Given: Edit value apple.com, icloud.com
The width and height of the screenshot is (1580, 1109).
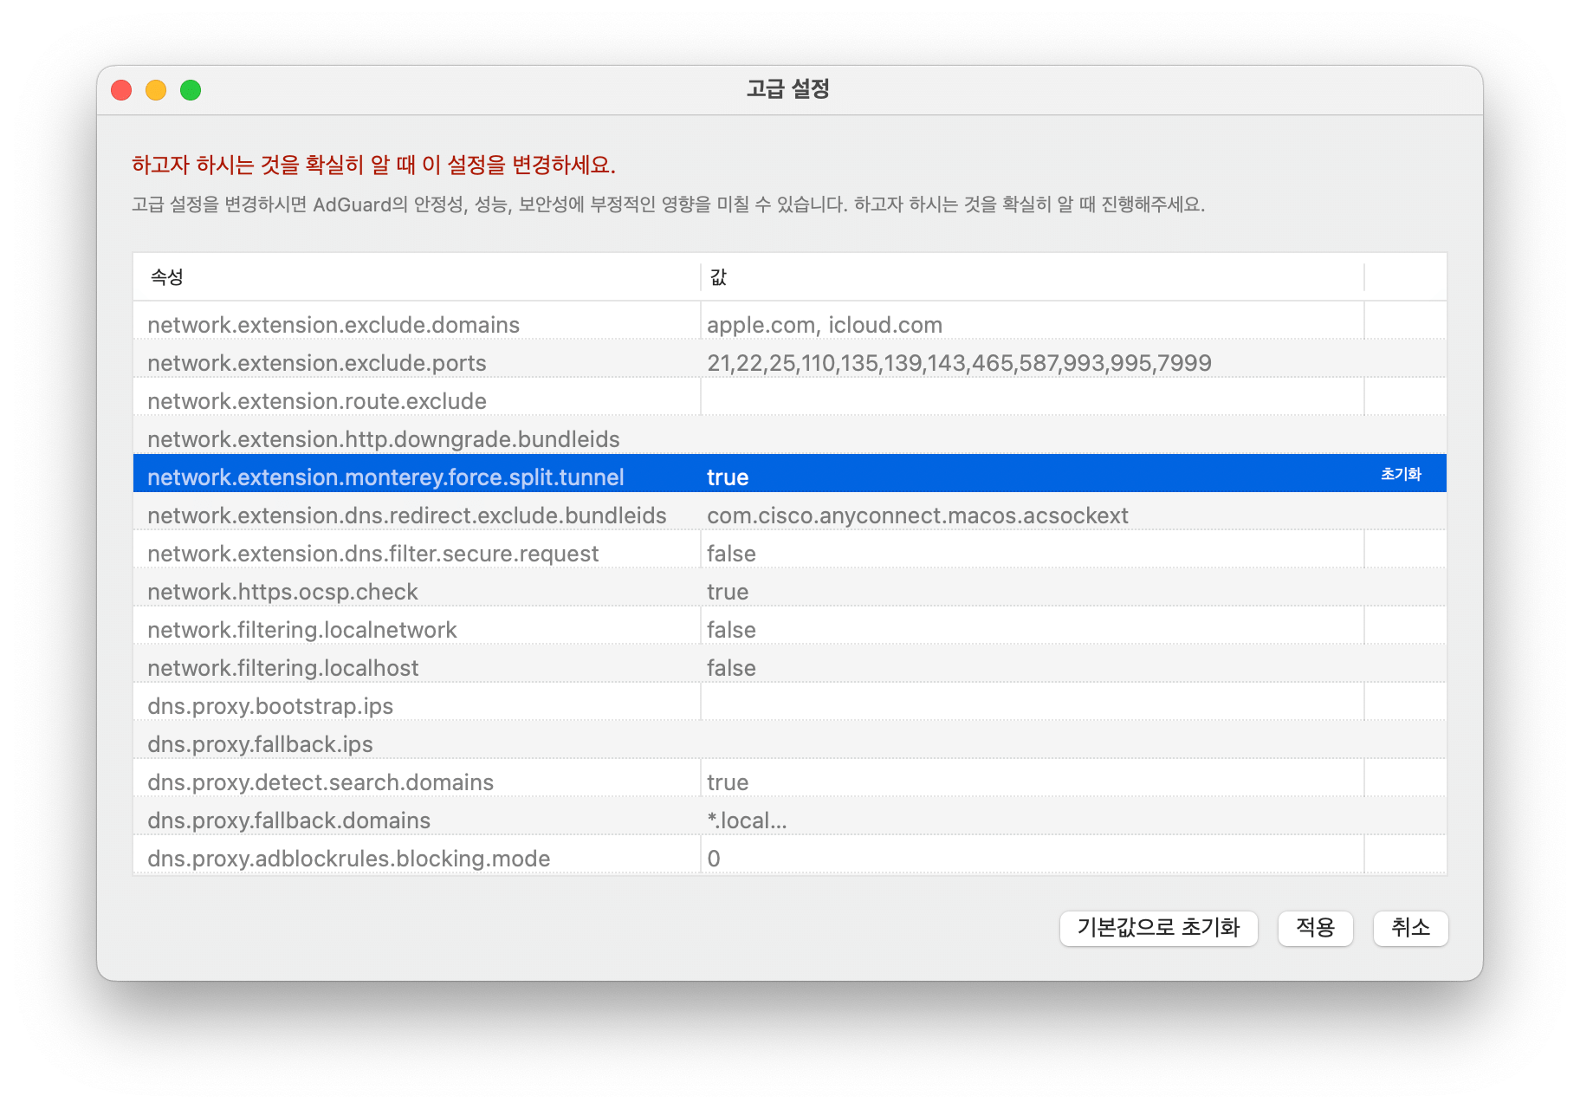Looking at the screenshot, I should click(x=825, y=325).
